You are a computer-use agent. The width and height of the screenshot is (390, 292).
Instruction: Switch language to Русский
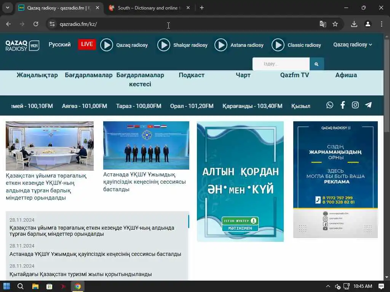click(60, 45)
